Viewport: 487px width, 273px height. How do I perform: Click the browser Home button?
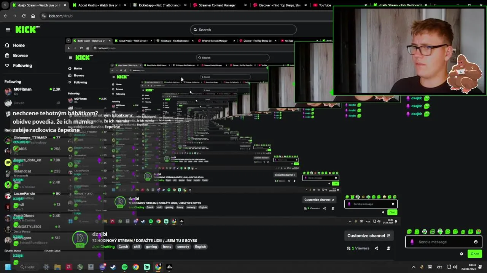[x=33, y=16]
